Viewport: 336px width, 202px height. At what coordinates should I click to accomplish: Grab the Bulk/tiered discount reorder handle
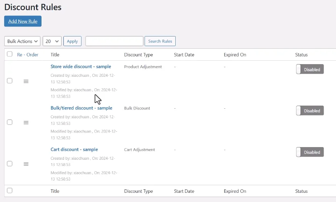tap(26, 123)
